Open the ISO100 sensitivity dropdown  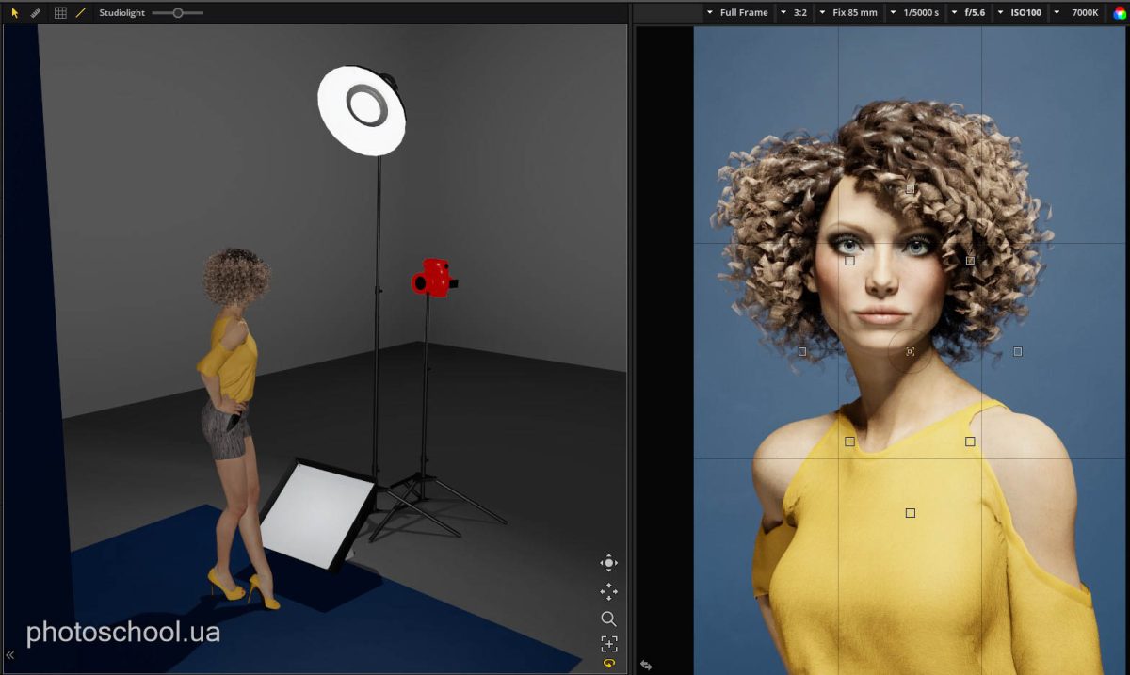(1020, 13)
